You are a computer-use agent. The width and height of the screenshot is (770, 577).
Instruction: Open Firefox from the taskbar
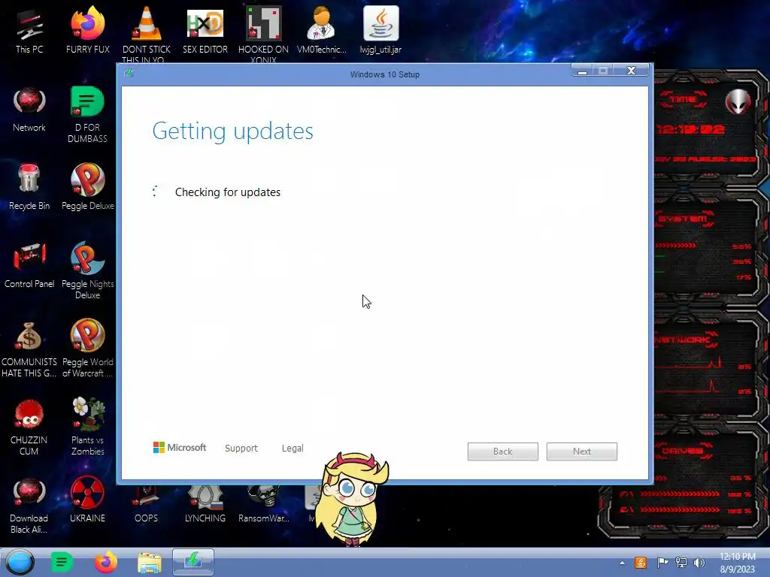tap(106, 562)
